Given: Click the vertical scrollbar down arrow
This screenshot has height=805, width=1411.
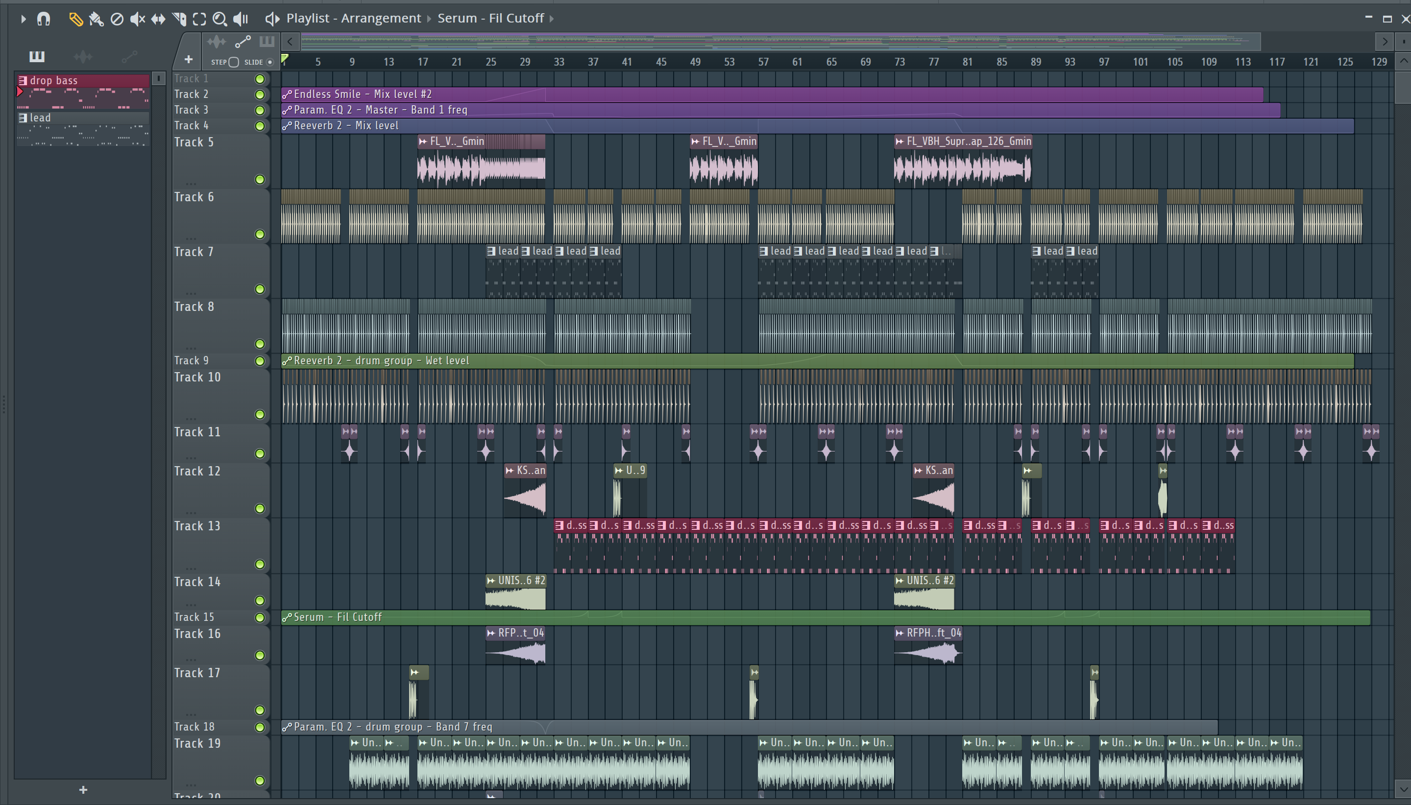Looking at the screenshot, I should [x=1403, y=788].
